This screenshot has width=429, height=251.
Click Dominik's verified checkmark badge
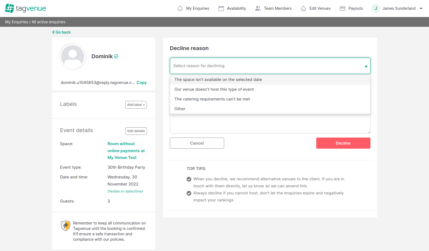click(116, 56)
